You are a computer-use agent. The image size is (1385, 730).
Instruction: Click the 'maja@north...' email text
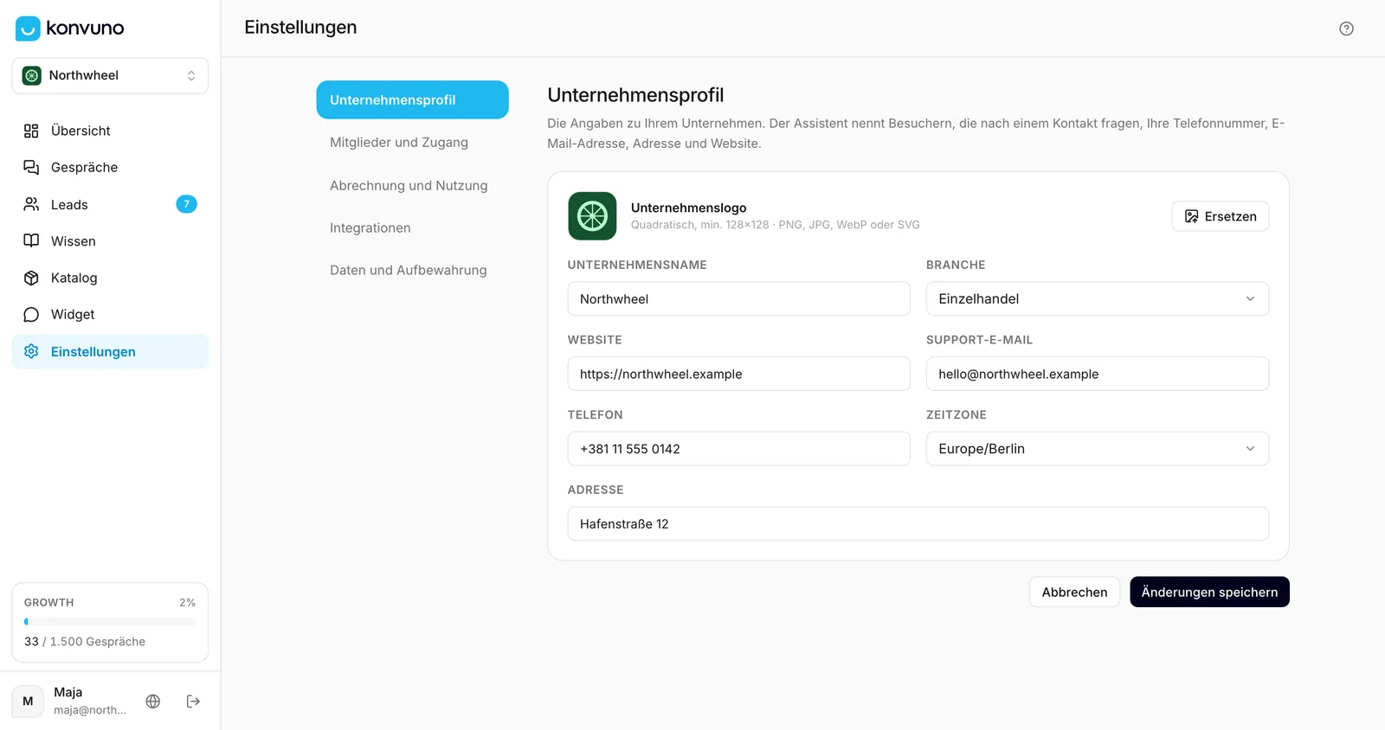click(x=90, y=710)
